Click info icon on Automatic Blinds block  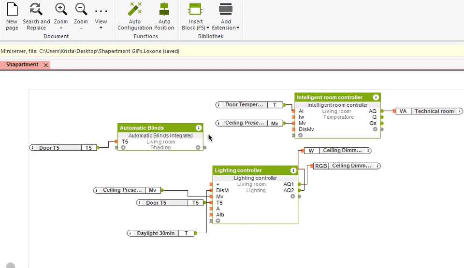pos(199,128)
